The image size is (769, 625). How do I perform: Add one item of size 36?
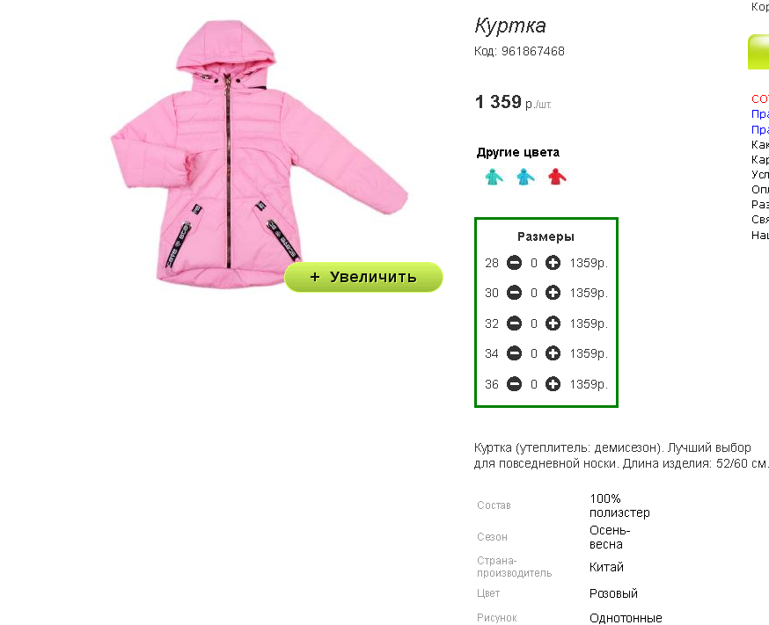[x=553, y=384]
